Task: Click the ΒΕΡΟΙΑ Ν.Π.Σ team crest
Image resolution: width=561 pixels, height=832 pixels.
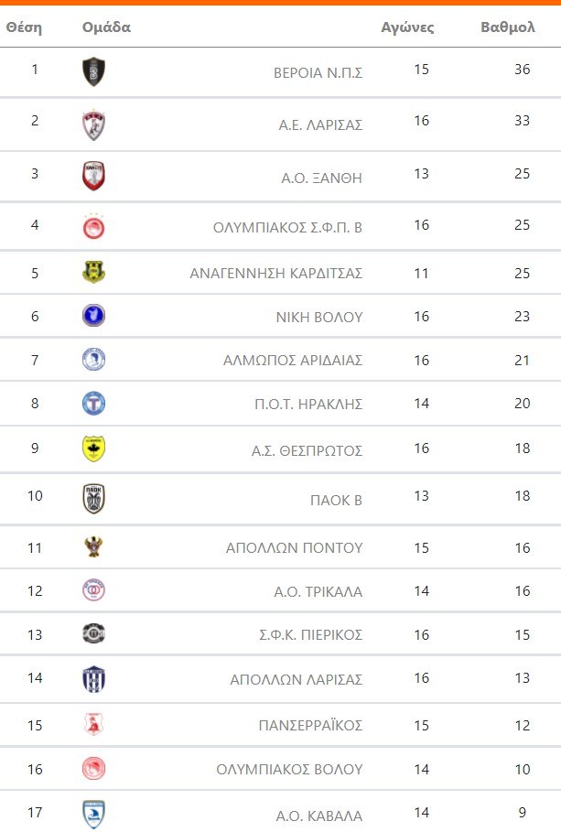Action: pyautogui.click(x=93, y=71)
